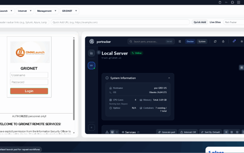This screenshot has height=153, width=244.
Task: Open the GRIDNET dropdown menu
Action: (69, 11)
